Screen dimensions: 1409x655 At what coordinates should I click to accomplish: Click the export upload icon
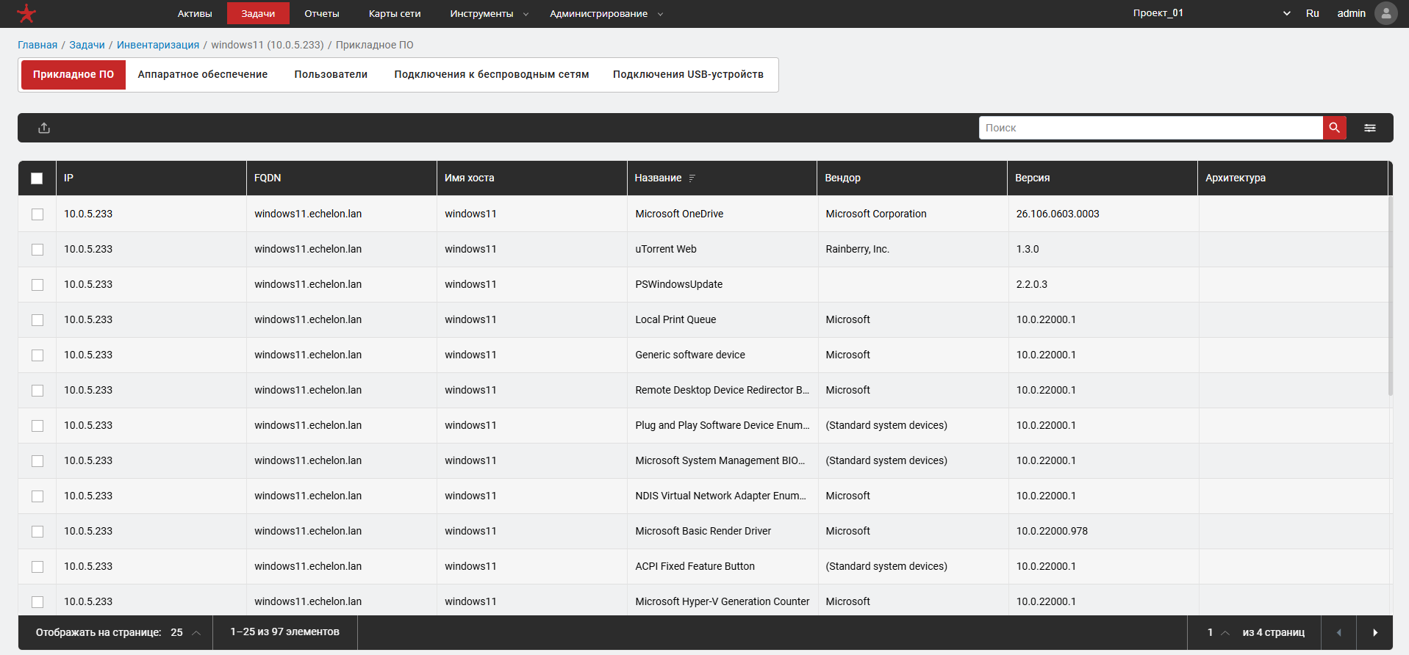[44, 128]
